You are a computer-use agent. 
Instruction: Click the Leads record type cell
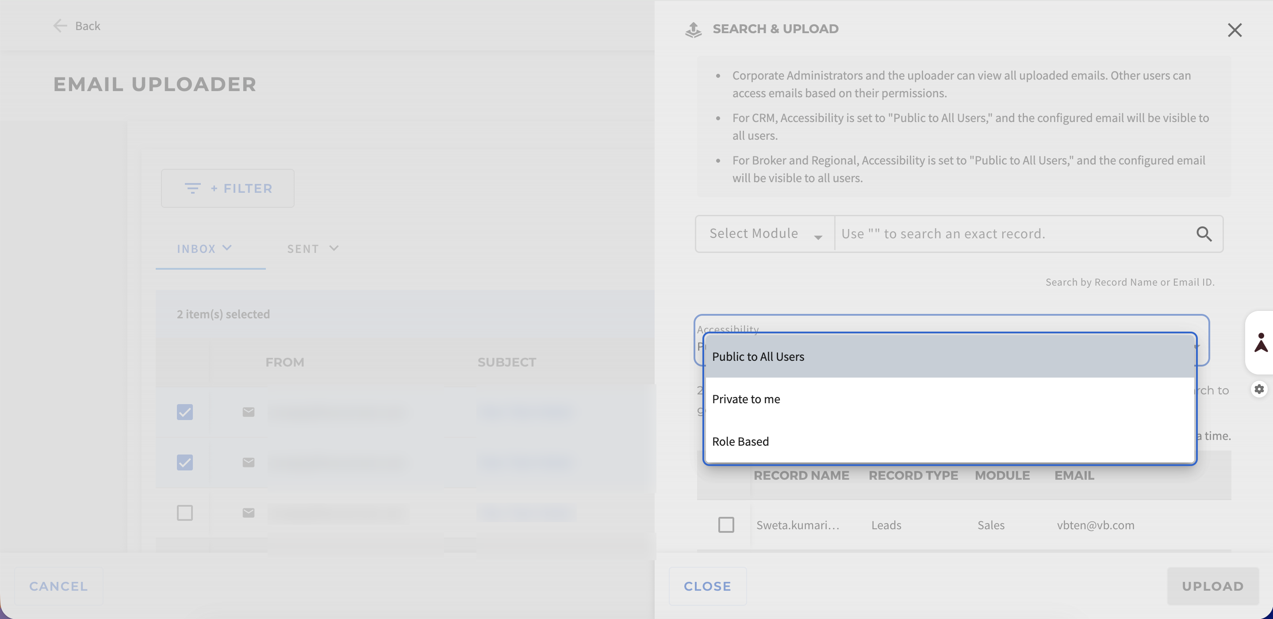pyautogui.click(x=886, y=525)
